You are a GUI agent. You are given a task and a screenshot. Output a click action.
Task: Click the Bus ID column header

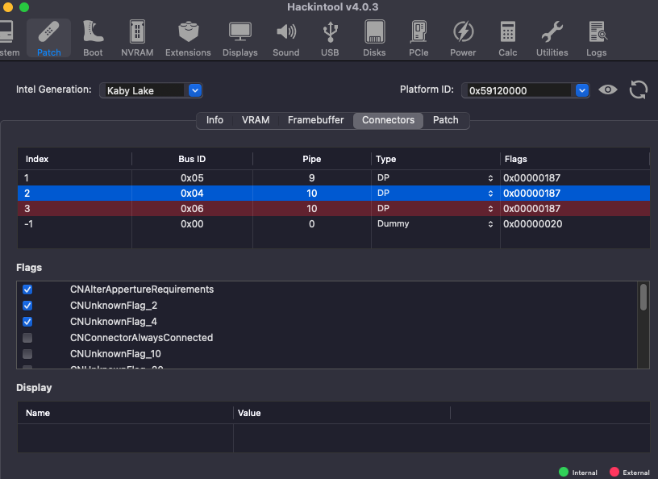coord(192,159)
